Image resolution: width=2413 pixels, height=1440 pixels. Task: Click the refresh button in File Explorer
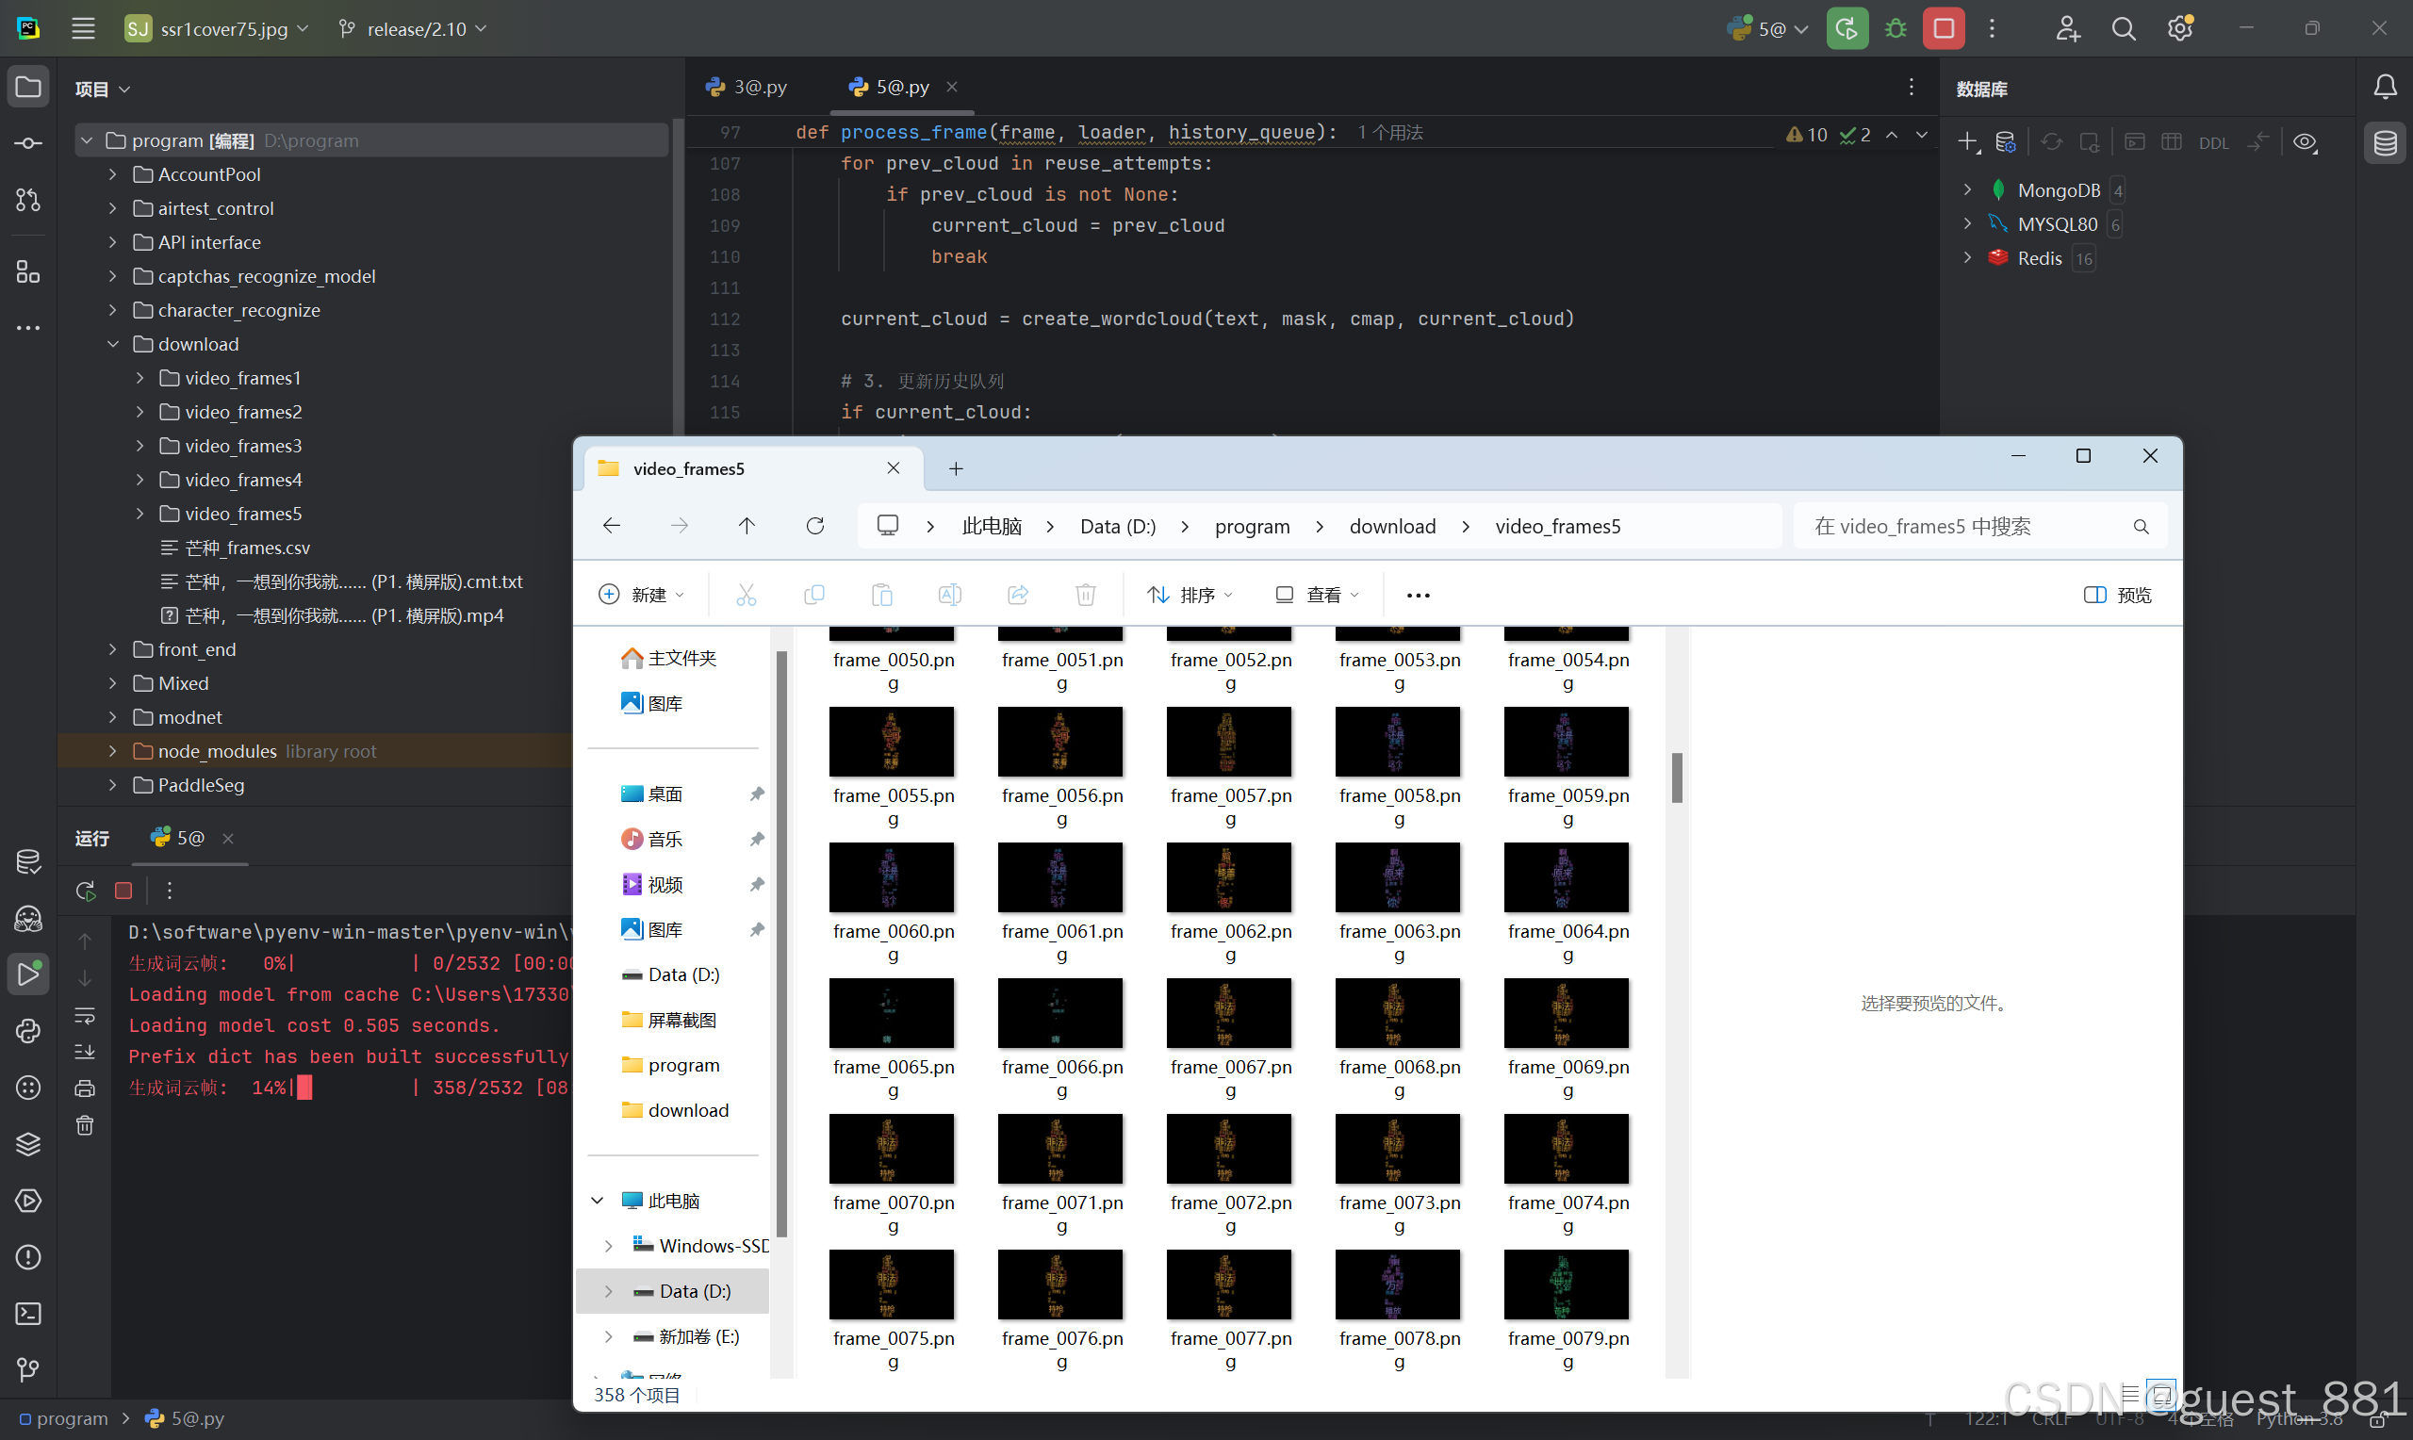(x=815, y=526)
